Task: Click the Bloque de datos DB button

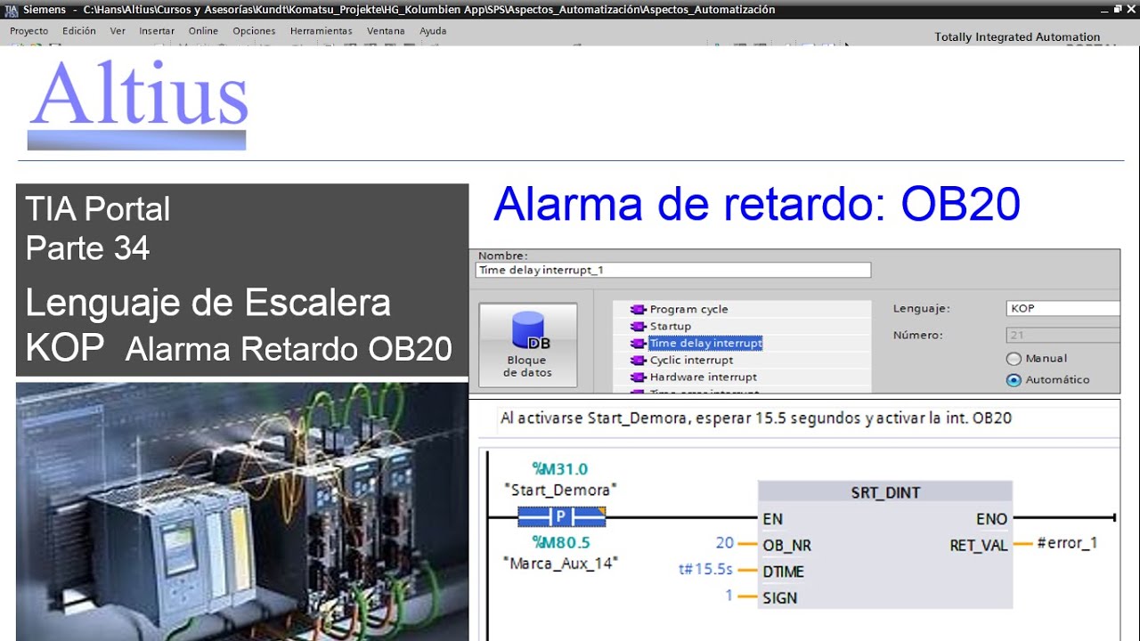Action: click(x=527, y=345)
